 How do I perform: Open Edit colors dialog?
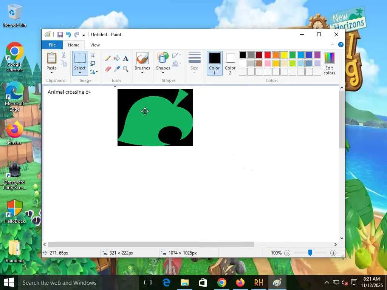[x=329, y=63]
